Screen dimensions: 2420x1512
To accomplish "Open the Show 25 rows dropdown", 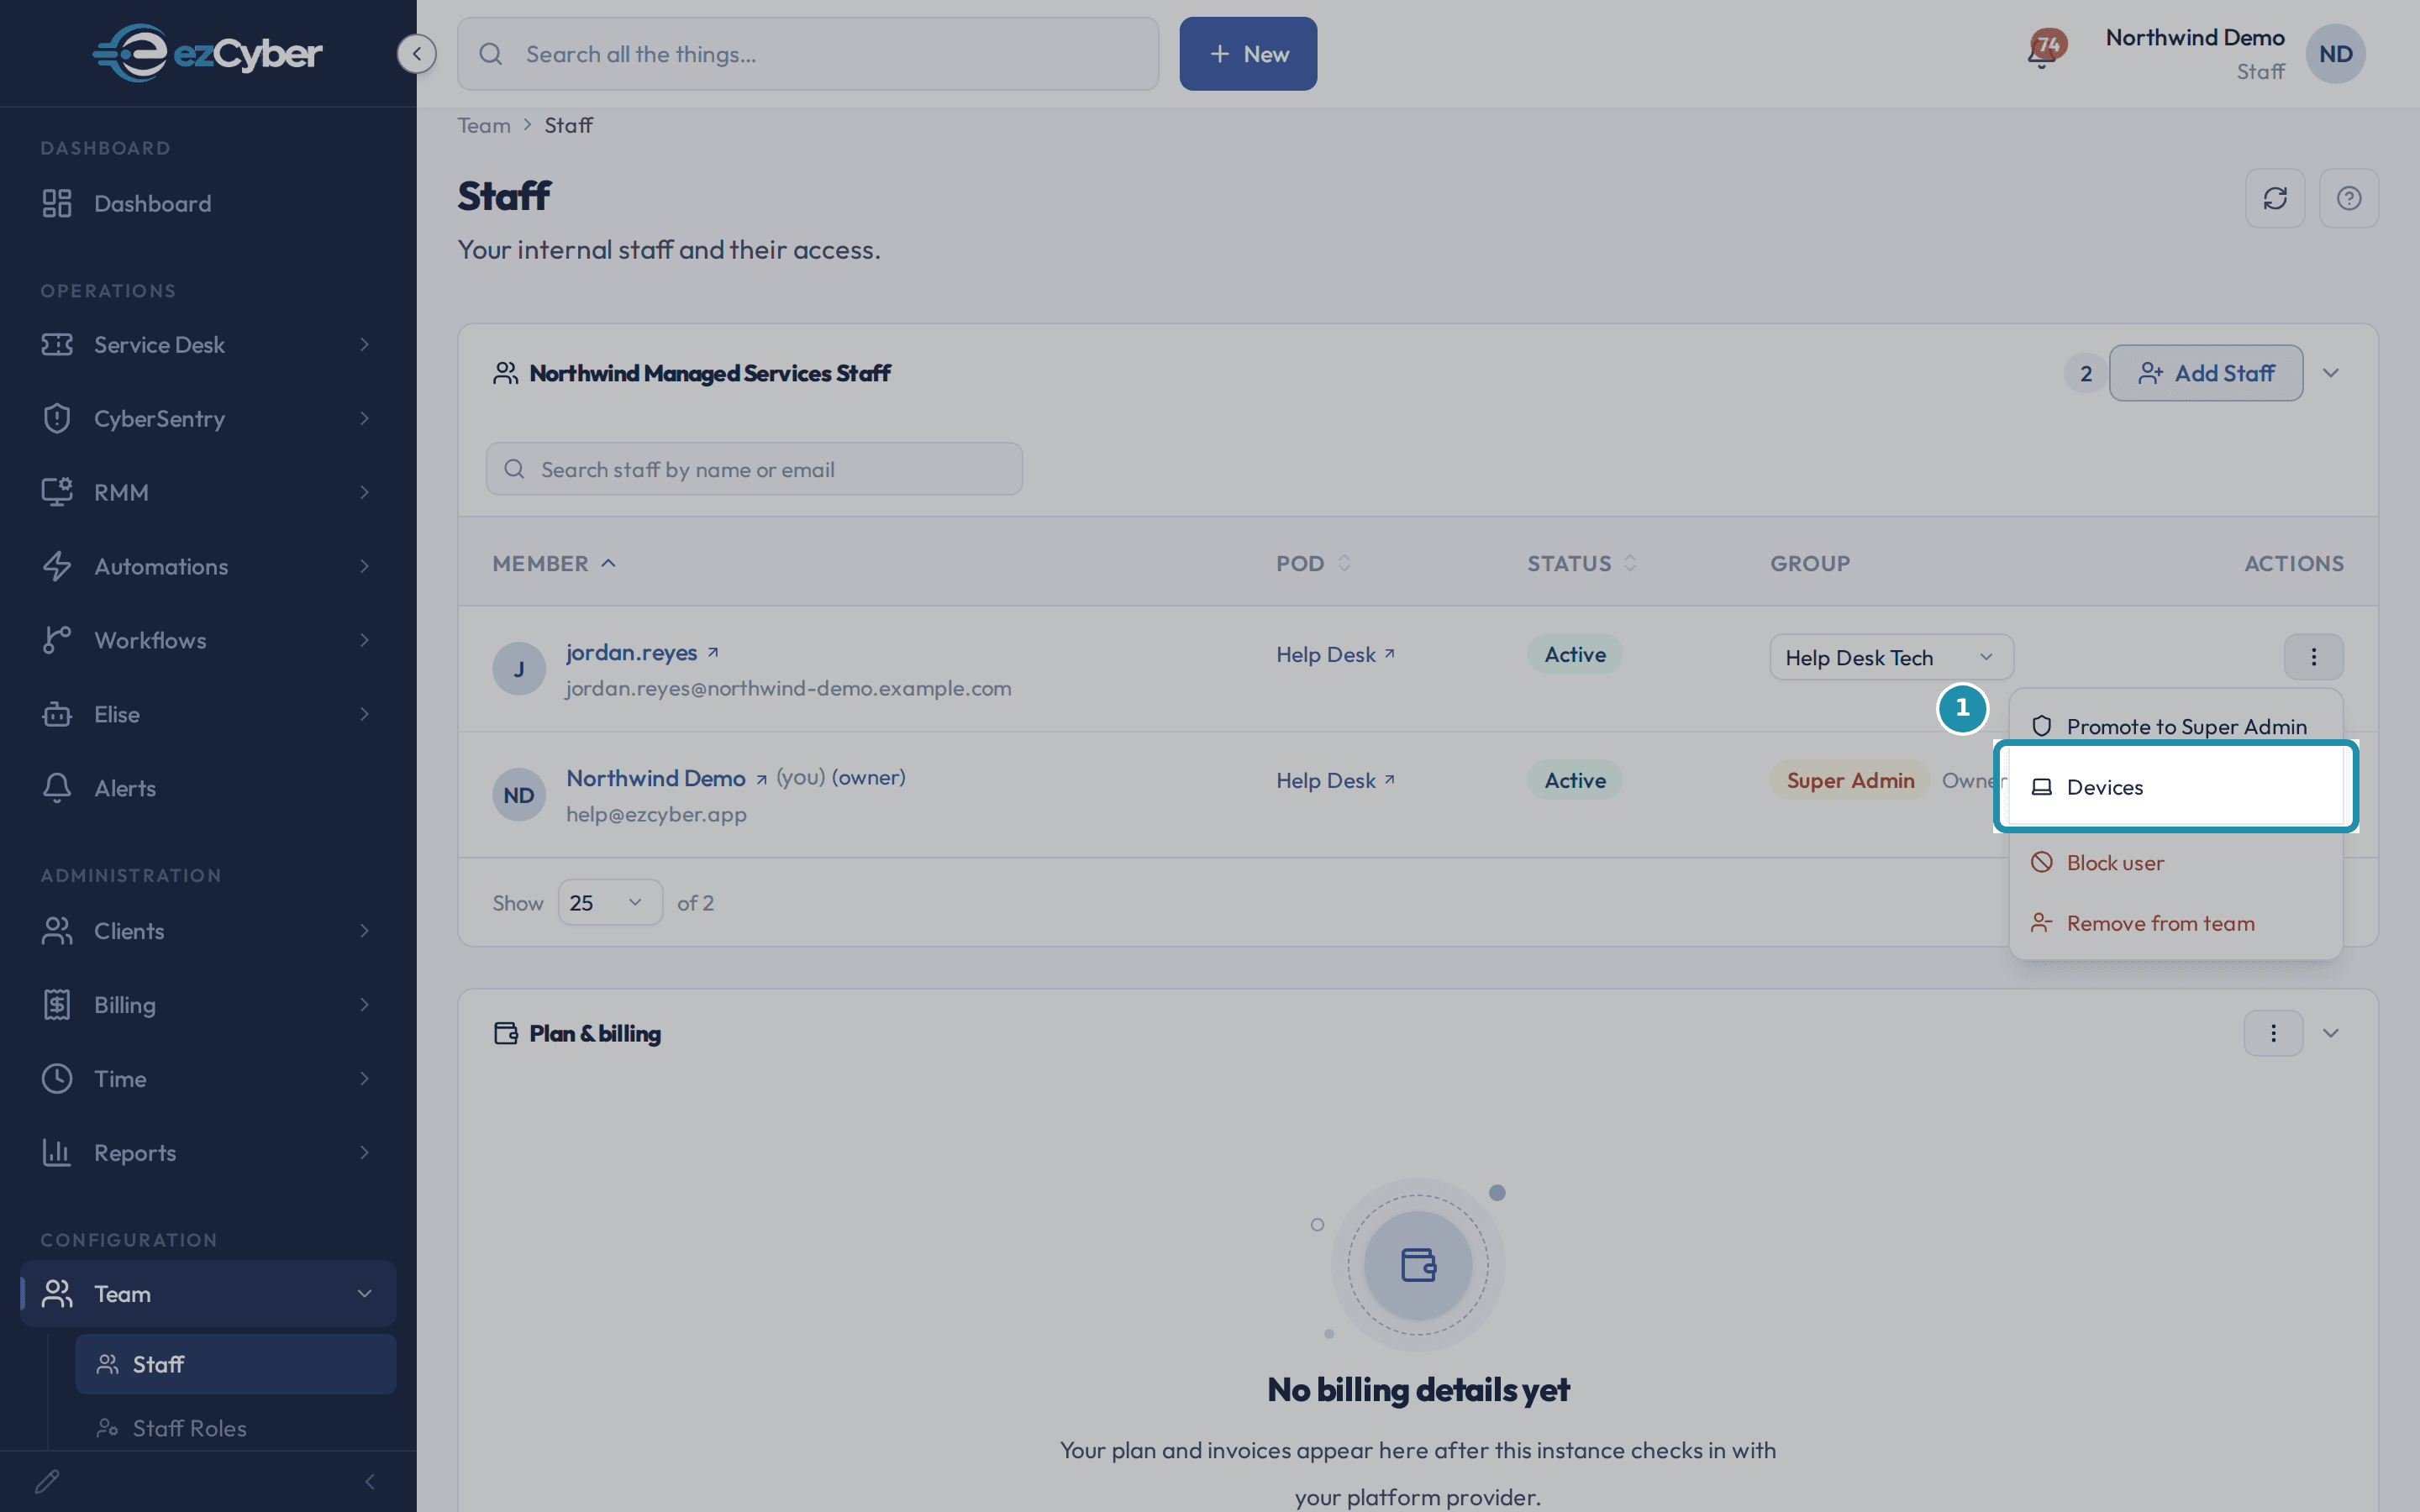I will click(610, 902).
